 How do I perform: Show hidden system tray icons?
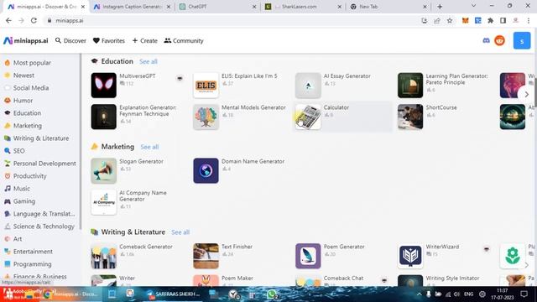(x=420, y=294)
